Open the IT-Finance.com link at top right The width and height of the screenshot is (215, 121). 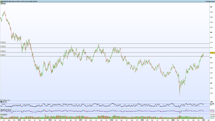[210, 1]
